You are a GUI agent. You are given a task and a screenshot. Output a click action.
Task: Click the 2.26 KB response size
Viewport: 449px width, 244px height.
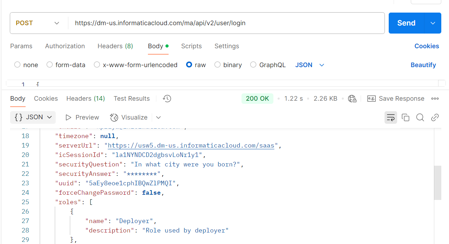pyautogui.click(x=325, y=99)
